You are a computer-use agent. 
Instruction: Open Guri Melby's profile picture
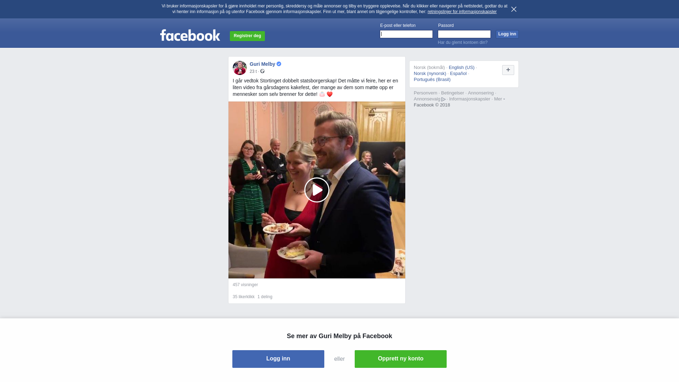[x=239, y=68]
